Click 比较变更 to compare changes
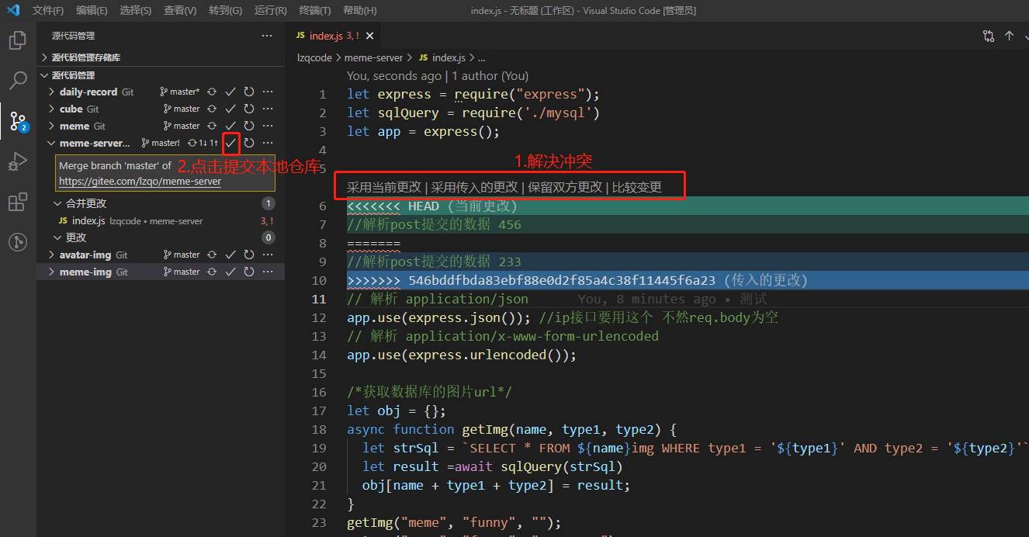 [x=636, y=186]
